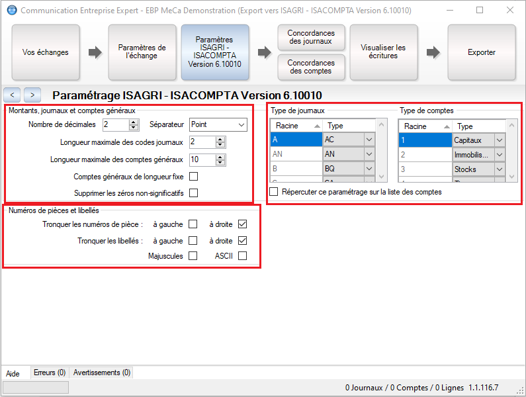526x397 pixels.
Task: Select journal row with Racine AN
Action: tap(296, 154)
